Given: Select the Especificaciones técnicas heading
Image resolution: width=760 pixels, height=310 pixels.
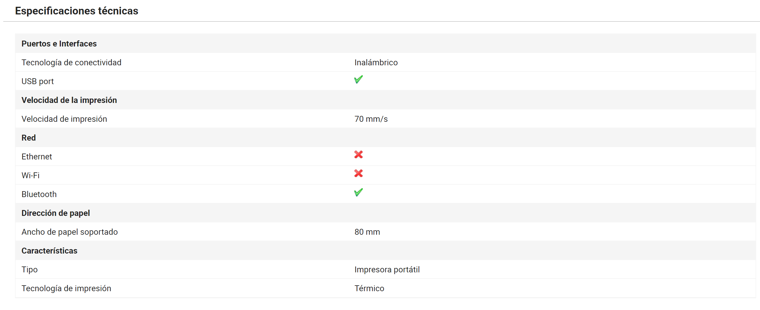Looking at the screenshot, I should pos(77,11).
